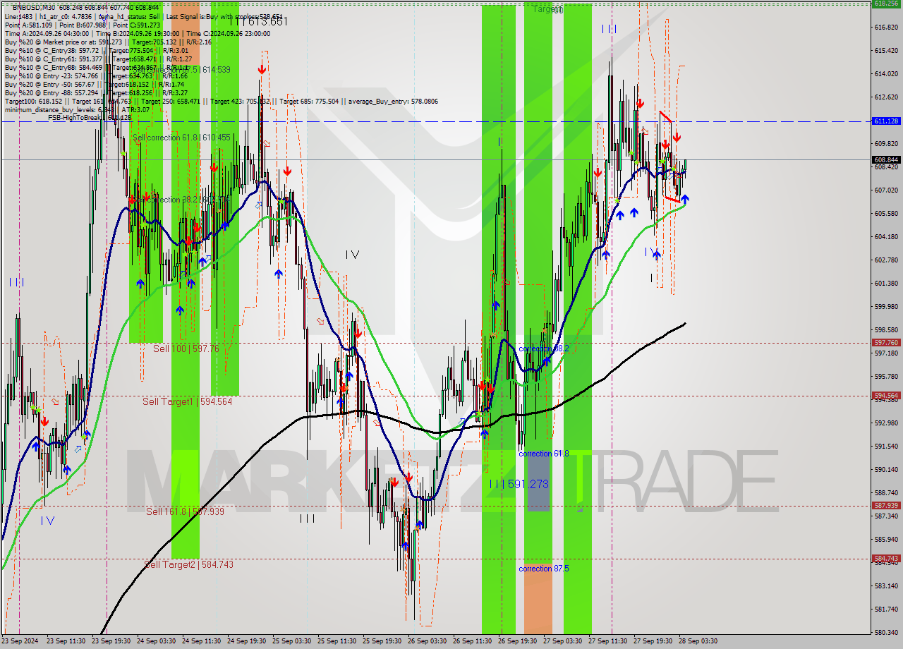Click the 581.740 price axis value
The height and width of the screenshot is (649, 903).
point(886,609)
